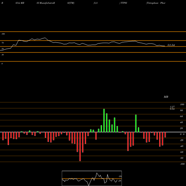Viewport: 186px width, 186px height.
Task: Click the '(5,5' parameter text
Action: tap(96, 3)
